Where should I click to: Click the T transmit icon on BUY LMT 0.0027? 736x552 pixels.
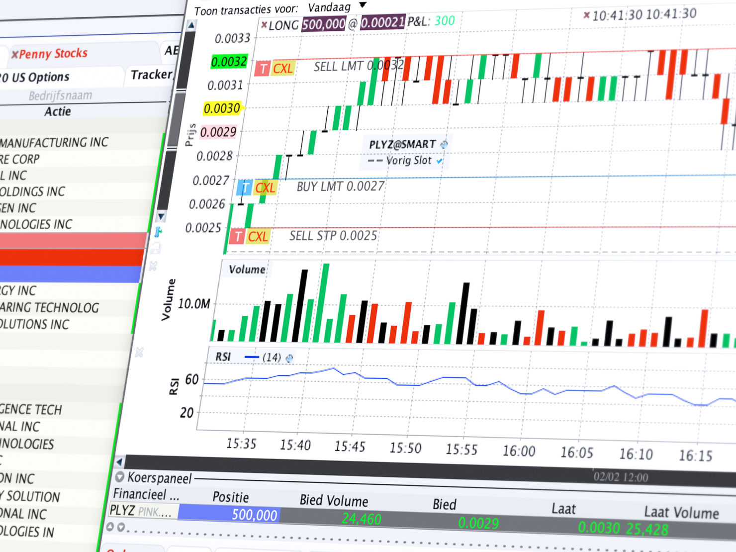tap(245, 188)
